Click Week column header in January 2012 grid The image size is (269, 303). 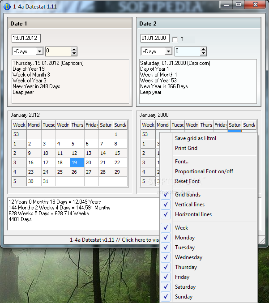coord(19,125)
